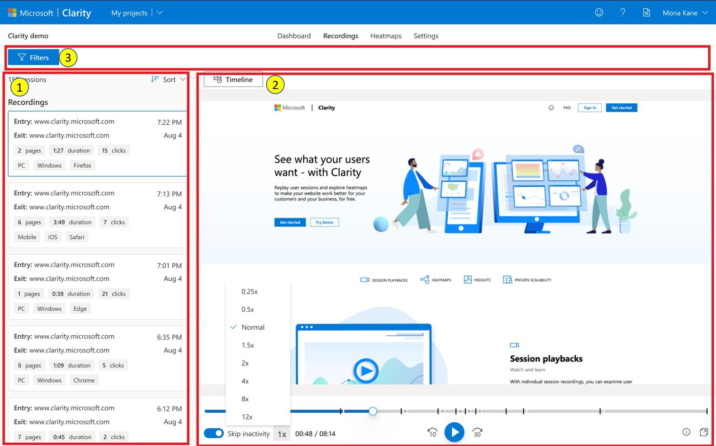Viewport: 716px width, 446px height.
Task: Select 1.5x playback speed
Action: point(258,345)
